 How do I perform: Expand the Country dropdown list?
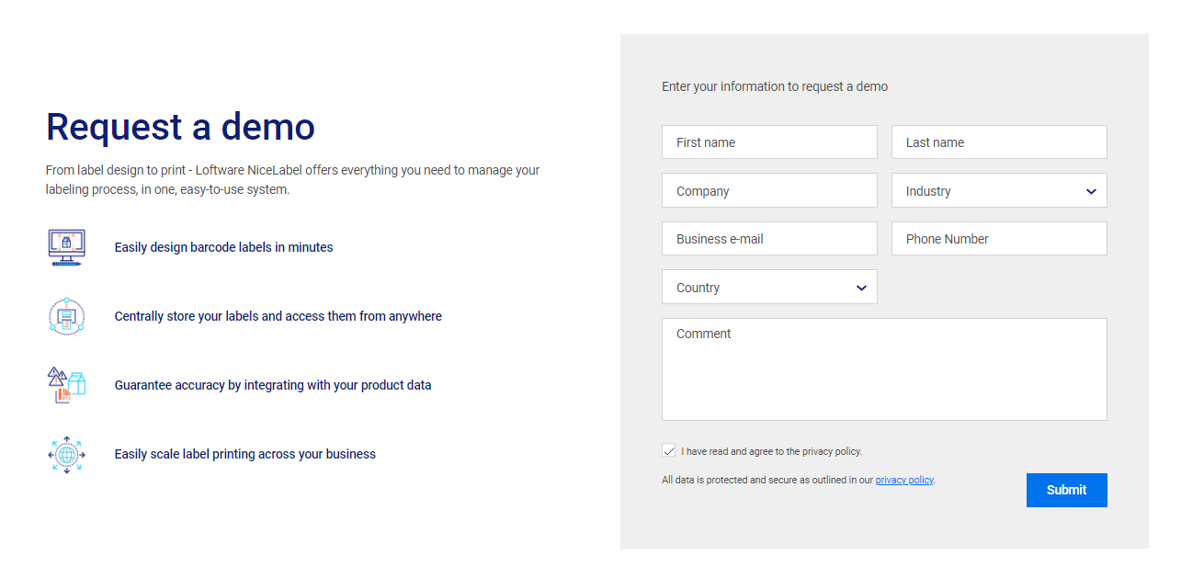pyautogui.click(x=769, y=288)
